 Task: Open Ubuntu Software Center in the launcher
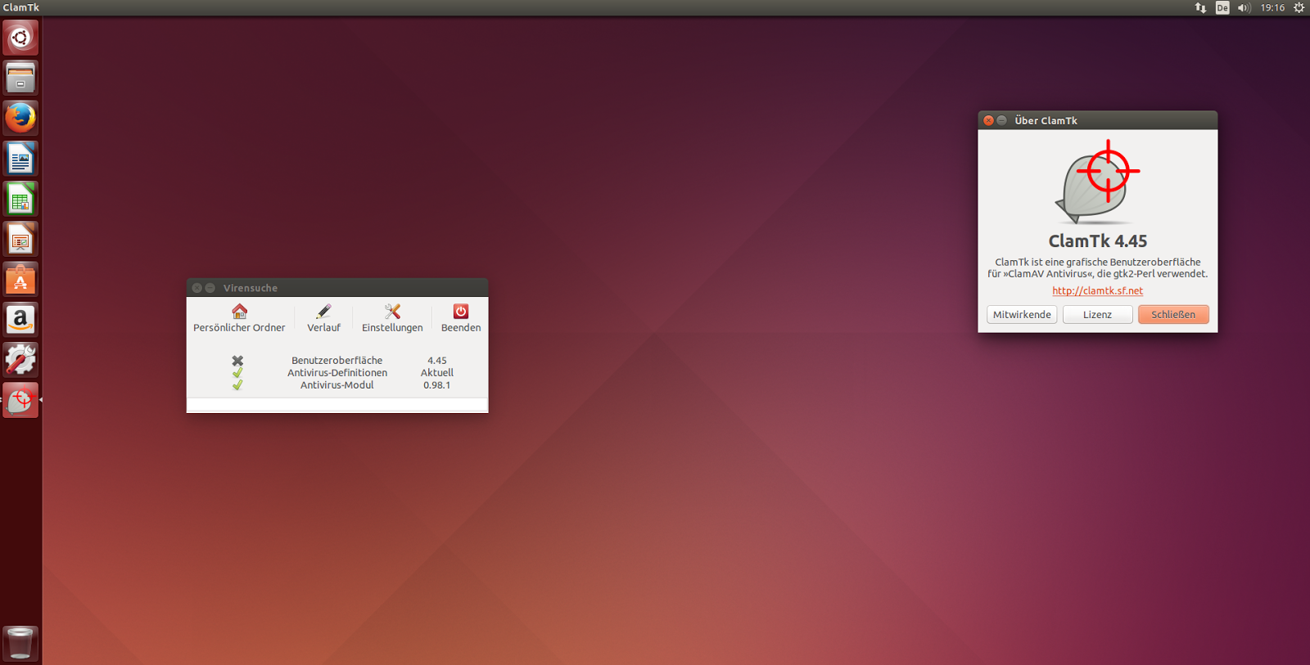click(x=20, y=279)
